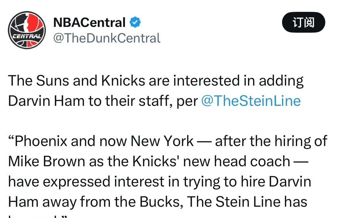The height and width of the screenshot is (218, 340).
Task: Click the words 'interested in adding'
Action: click(x=238, y=81)
